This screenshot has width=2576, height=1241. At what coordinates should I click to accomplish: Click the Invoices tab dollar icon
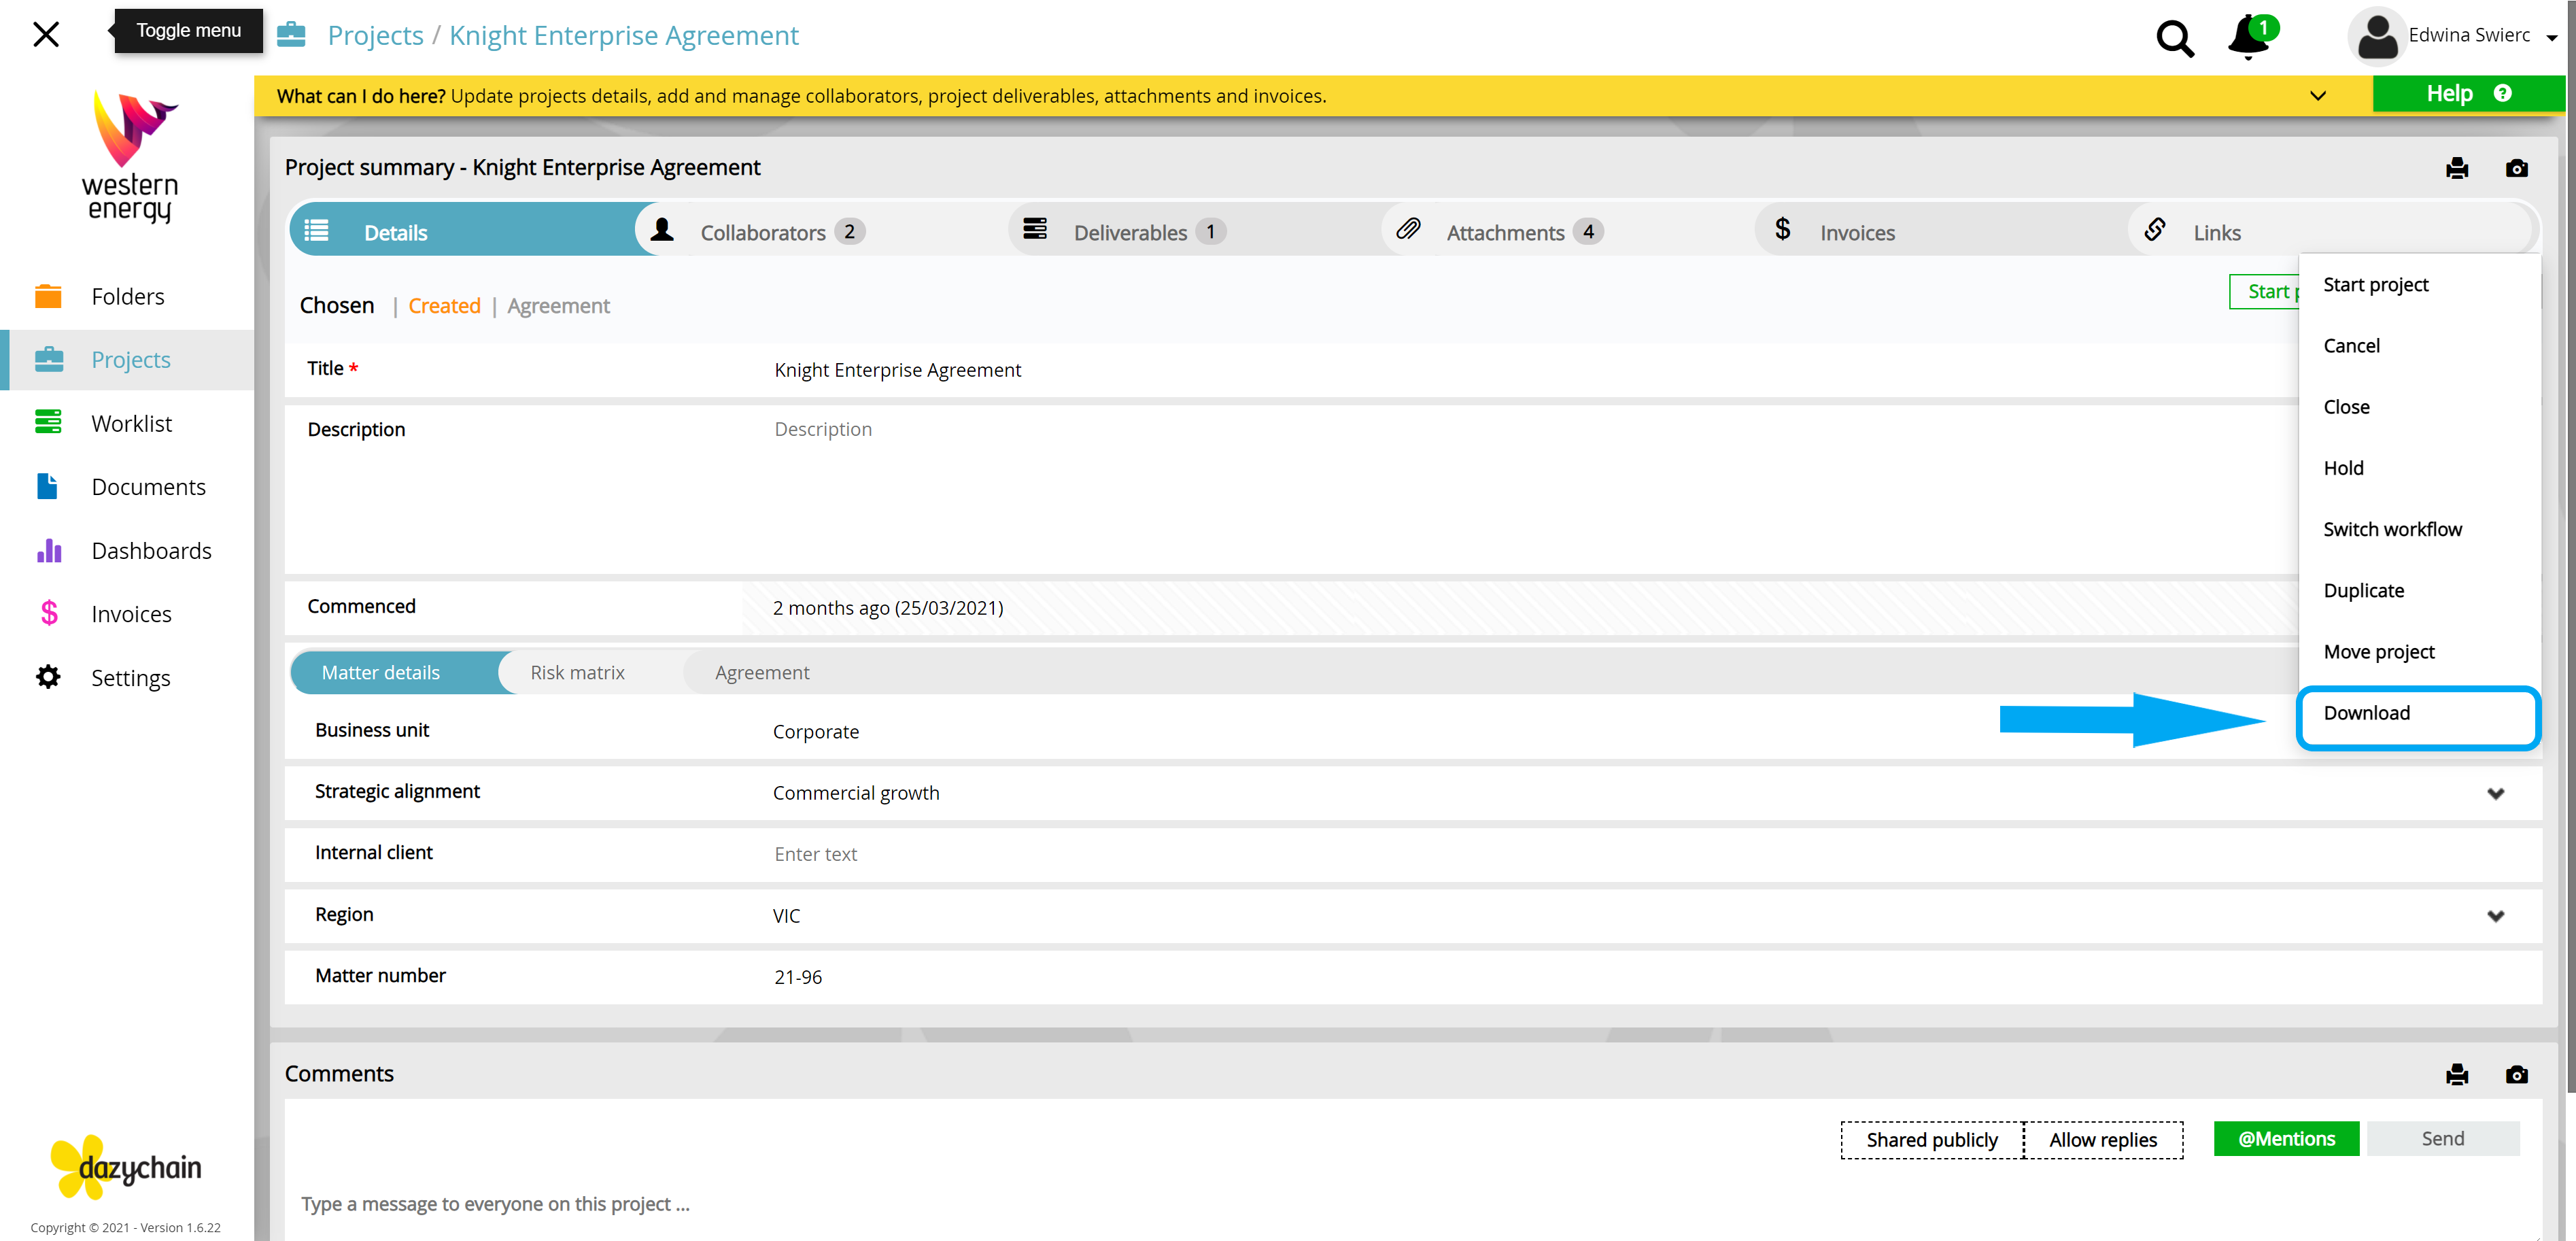[1782, 230]
